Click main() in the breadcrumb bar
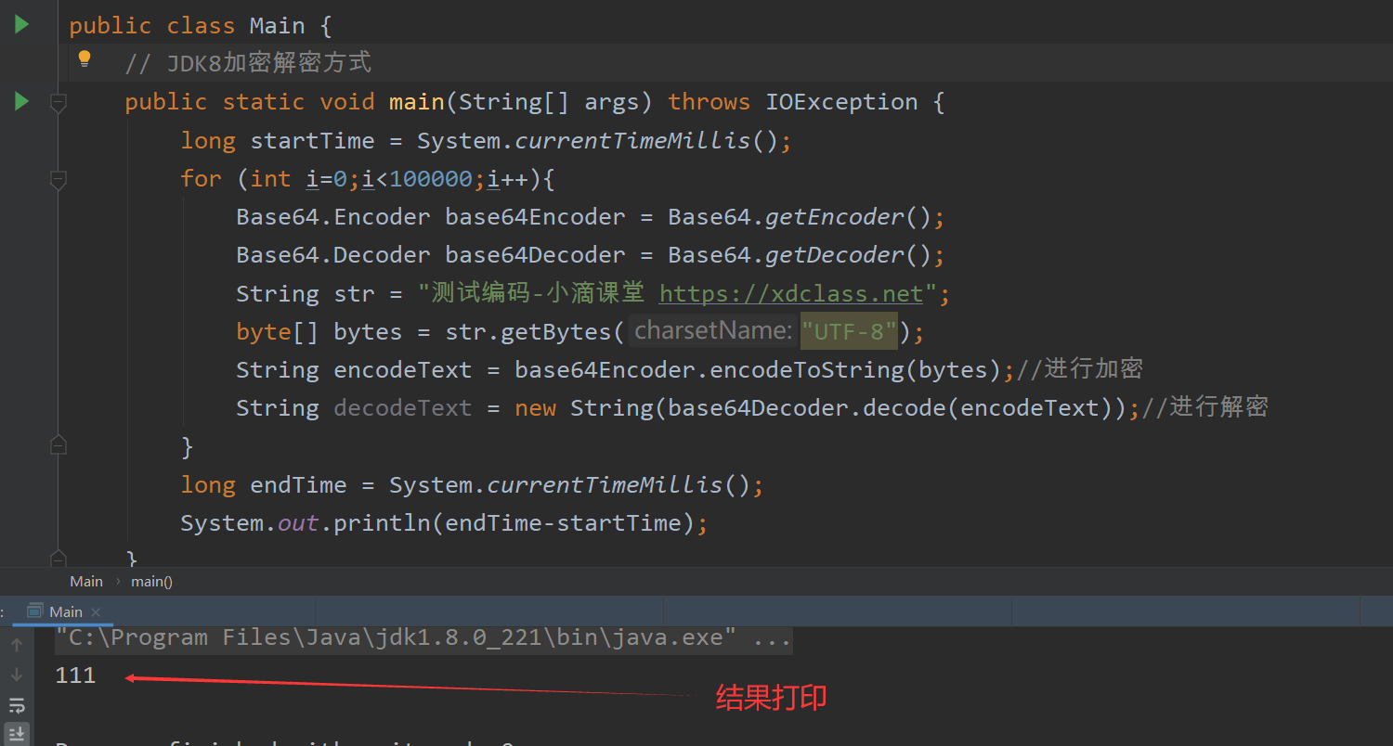The height and width of the screenshot is (746, 1393). tap(150, 581)
